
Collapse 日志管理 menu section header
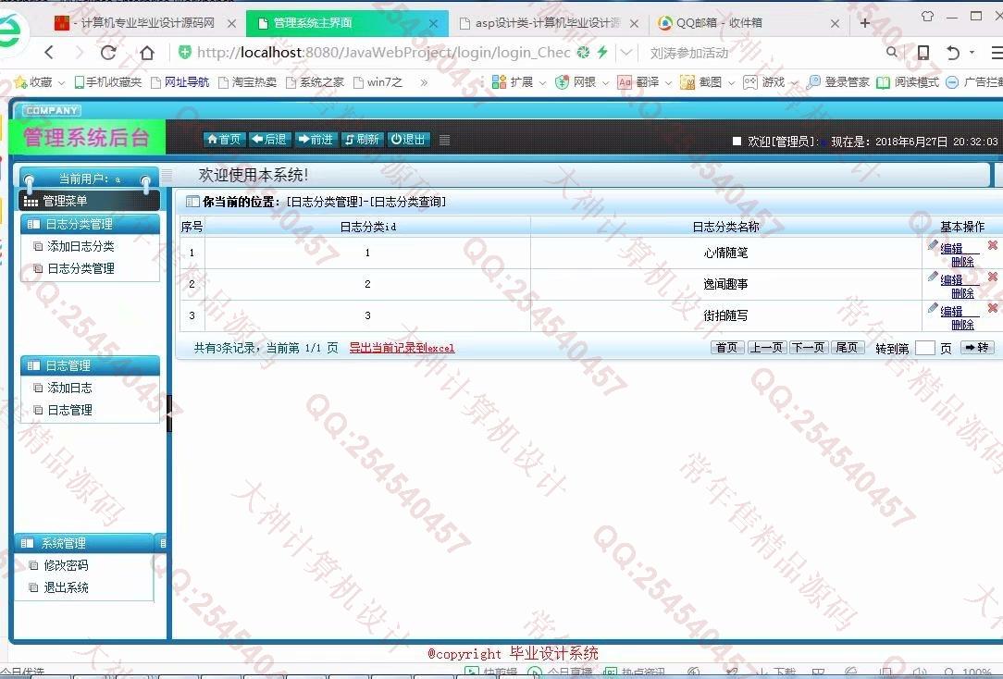point(90,365)
